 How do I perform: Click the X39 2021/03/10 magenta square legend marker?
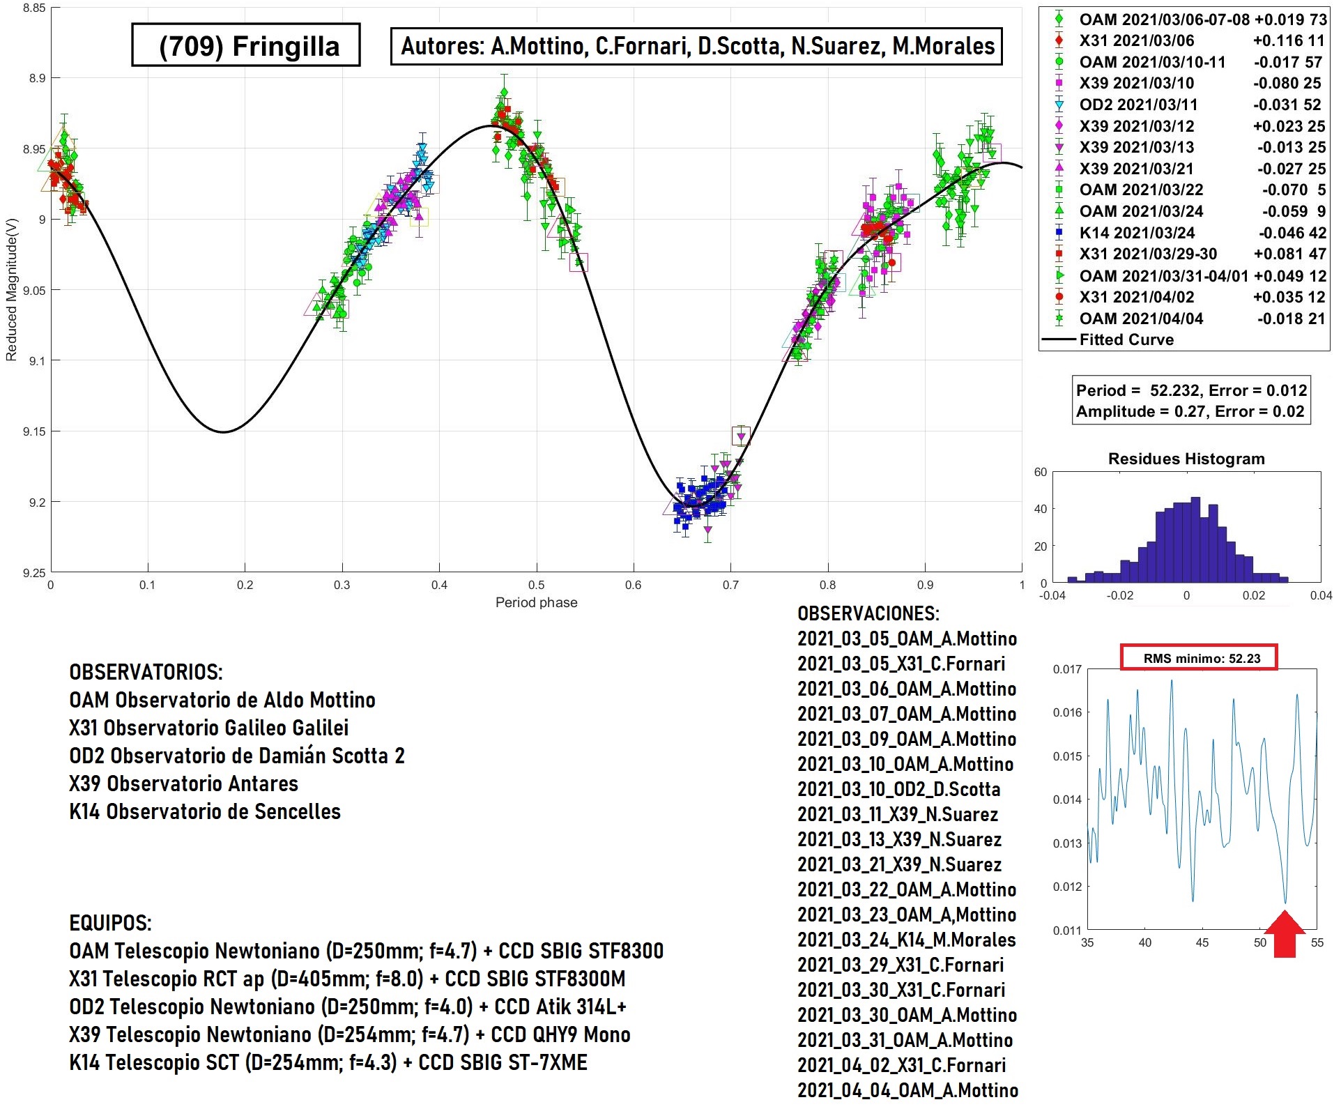click(1059, 83)
